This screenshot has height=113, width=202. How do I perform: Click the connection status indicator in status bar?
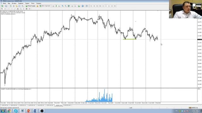click(193, 108)
